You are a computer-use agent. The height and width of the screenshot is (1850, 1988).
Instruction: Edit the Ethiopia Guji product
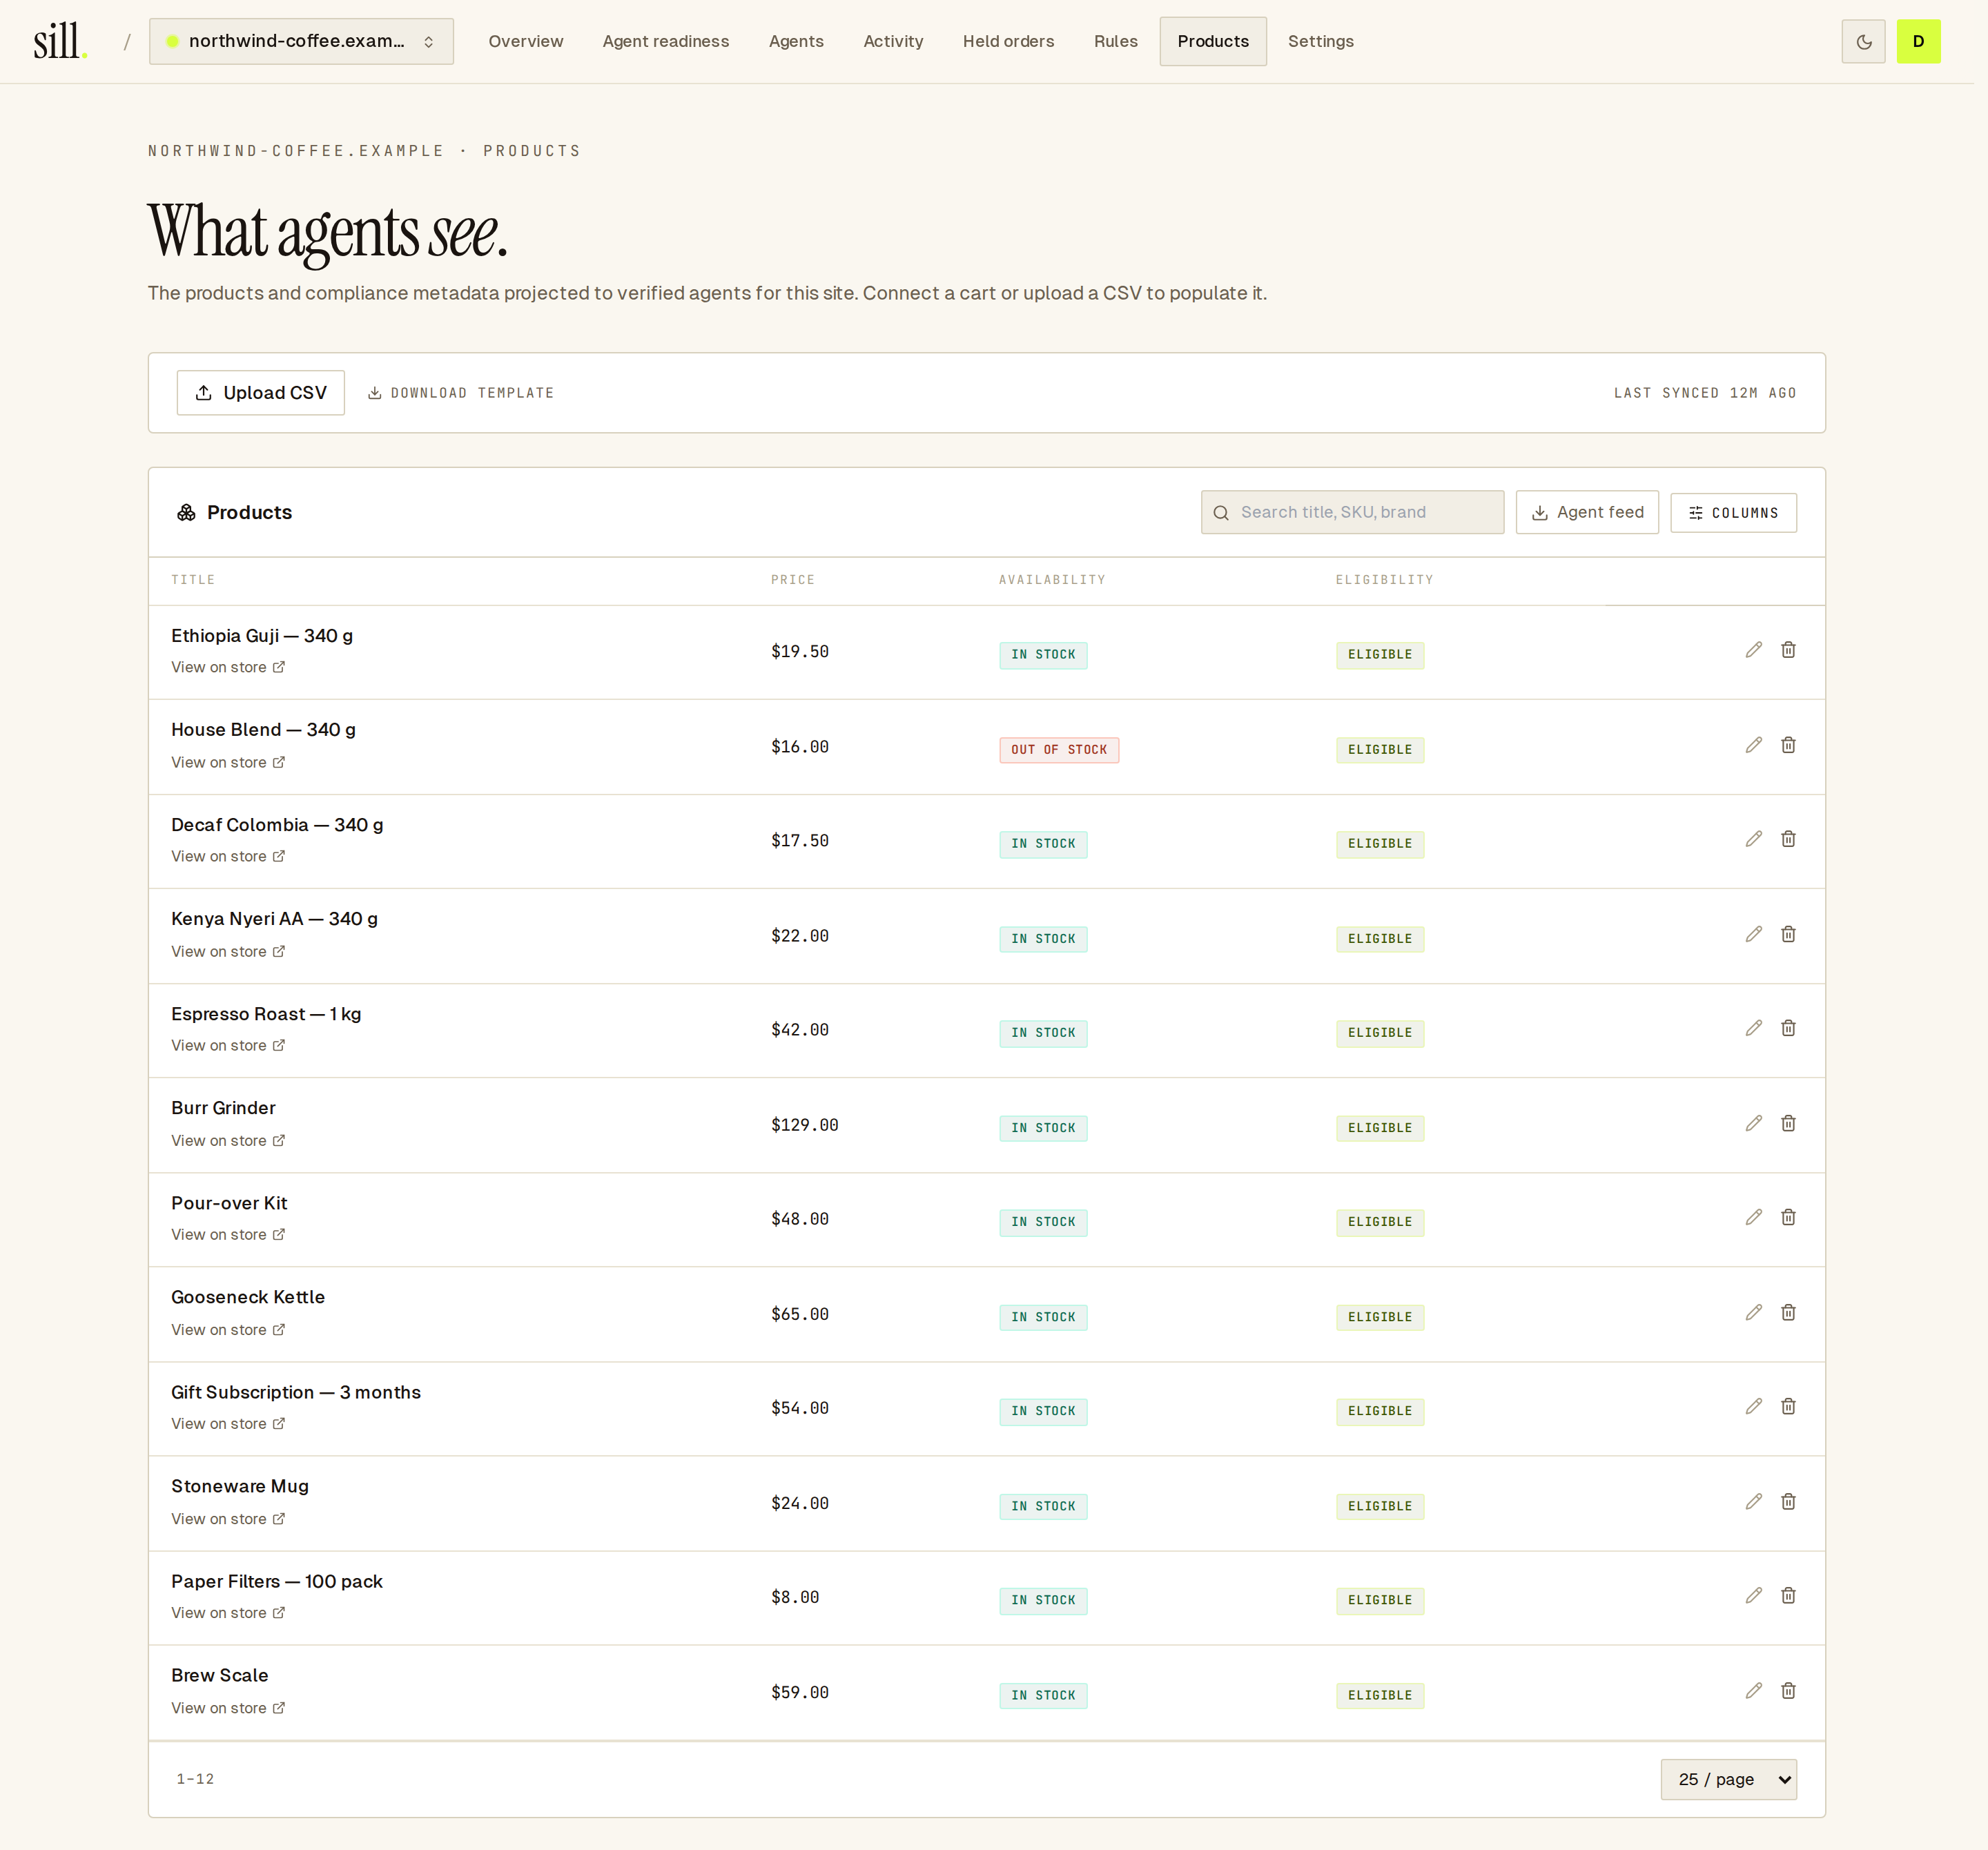[1753, 650]
